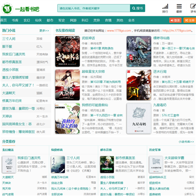This screenshot has height=196, width=196.
Task: Click the 超级鉴宝大宗师 book cover thumbnail
Action: point(68,85)
